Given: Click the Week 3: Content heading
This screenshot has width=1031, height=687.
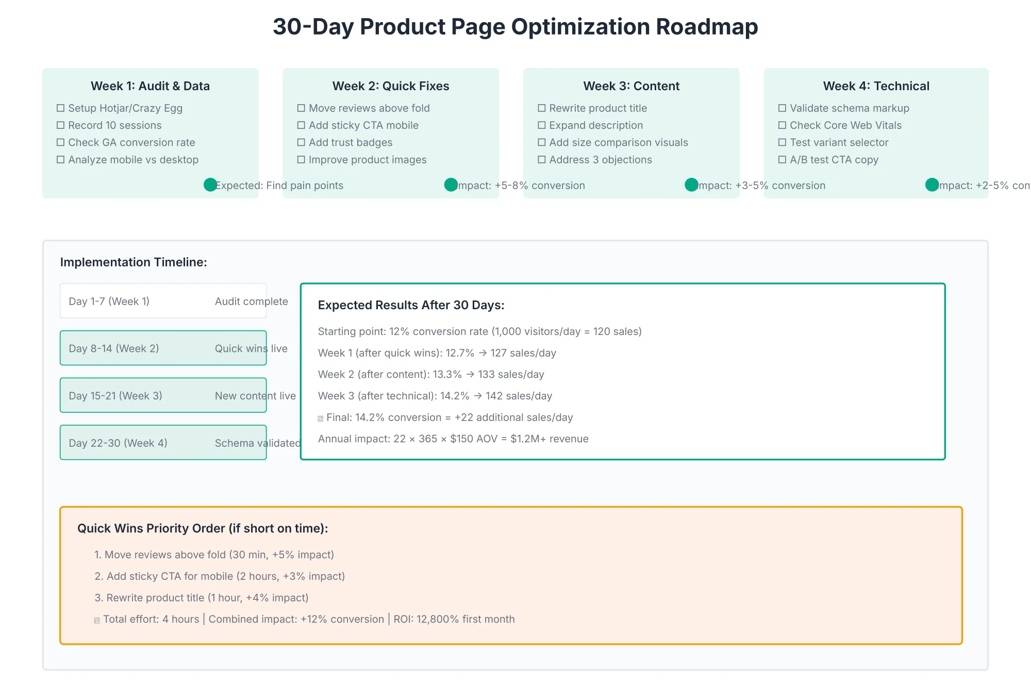Looking at the screenshot, I should coord(631,86).
